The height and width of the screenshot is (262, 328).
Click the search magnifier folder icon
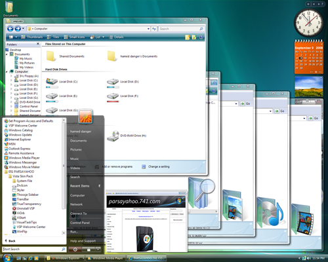[x=201, y=193]
